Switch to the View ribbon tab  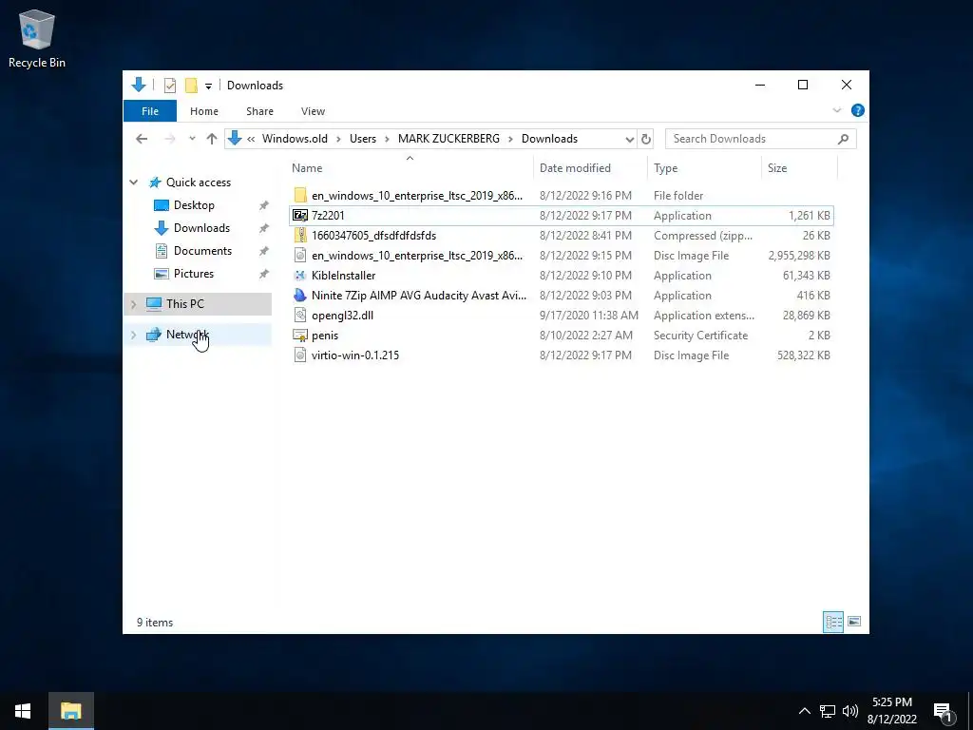[x=313, y=111]
